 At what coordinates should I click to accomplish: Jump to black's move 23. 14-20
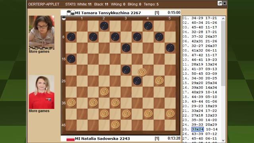[x=211, y=120]
